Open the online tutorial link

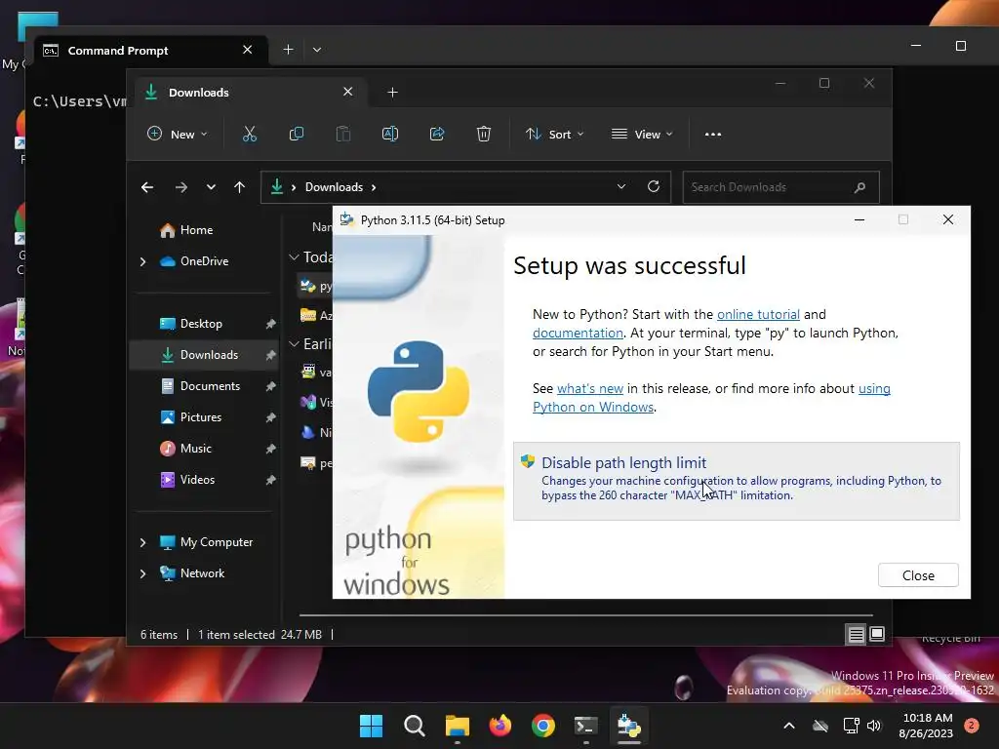(758, 314)
